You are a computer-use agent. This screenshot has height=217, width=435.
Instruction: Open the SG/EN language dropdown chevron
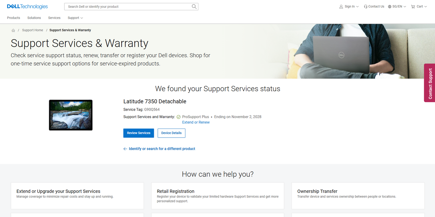pyautogui.click(x=405, y=6)
